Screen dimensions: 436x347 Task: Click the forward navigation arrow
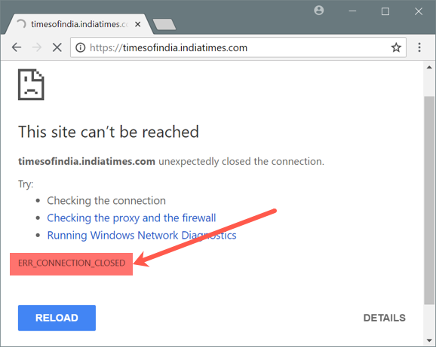37,47
